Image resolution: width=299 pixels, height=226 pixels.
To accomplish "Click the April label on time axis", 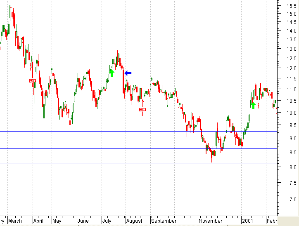I will click(38, 221).
